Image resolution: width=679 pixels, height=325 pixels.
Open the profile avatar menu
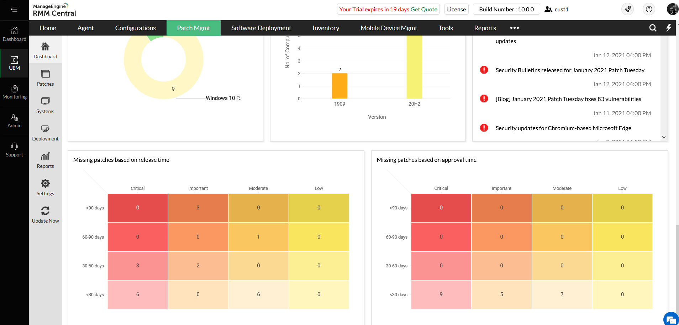672,9
